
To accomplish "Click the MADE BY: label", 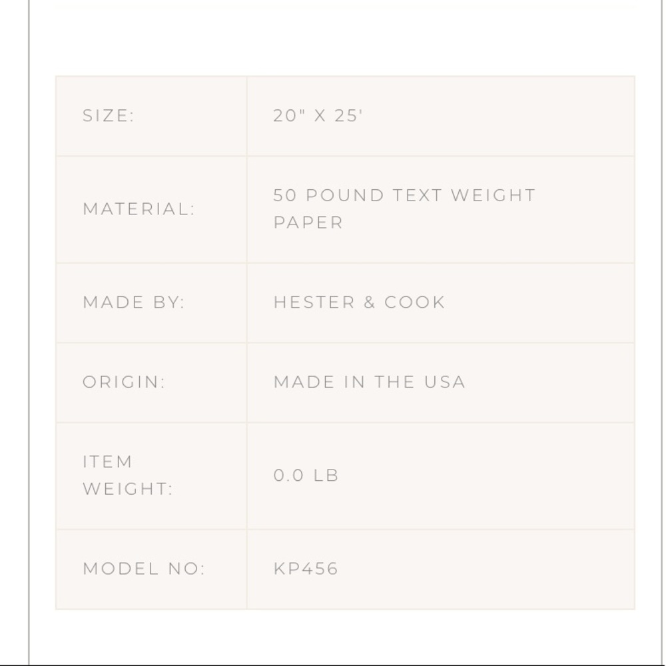I will [134, 302].
